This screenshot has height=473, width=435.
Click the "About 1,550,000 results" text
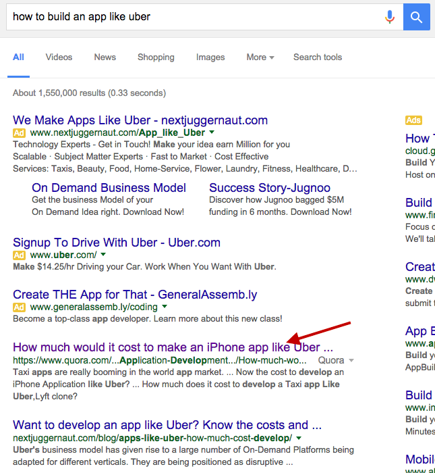click(x=89, y=93)
